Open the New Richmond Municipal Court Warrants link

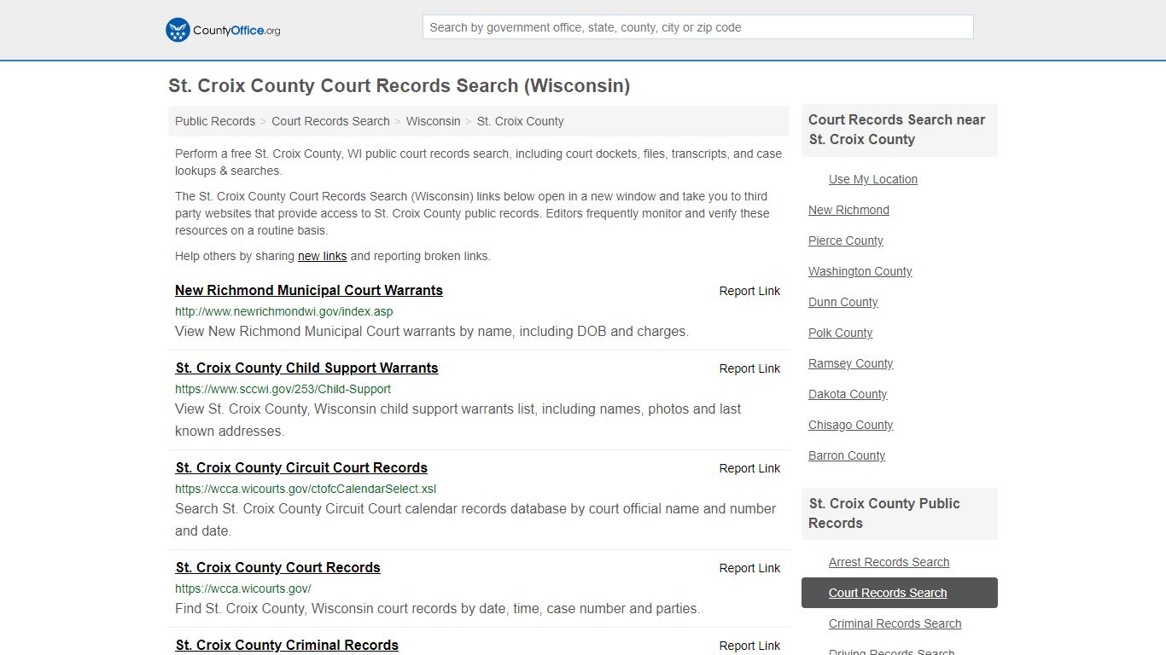point(308,290)
